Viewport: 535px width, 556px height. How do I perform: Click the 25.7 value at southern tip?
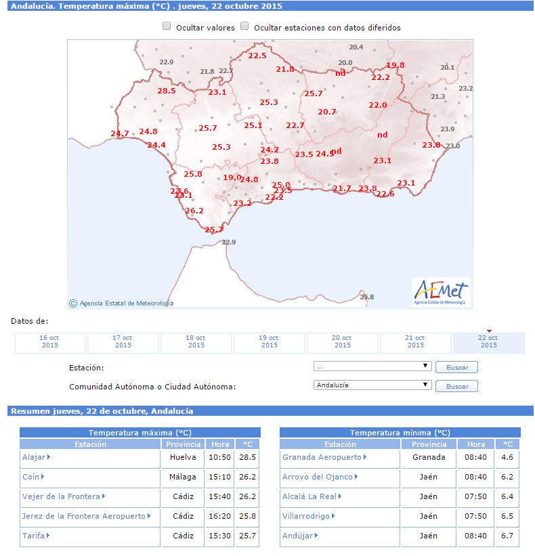(214, 230)
